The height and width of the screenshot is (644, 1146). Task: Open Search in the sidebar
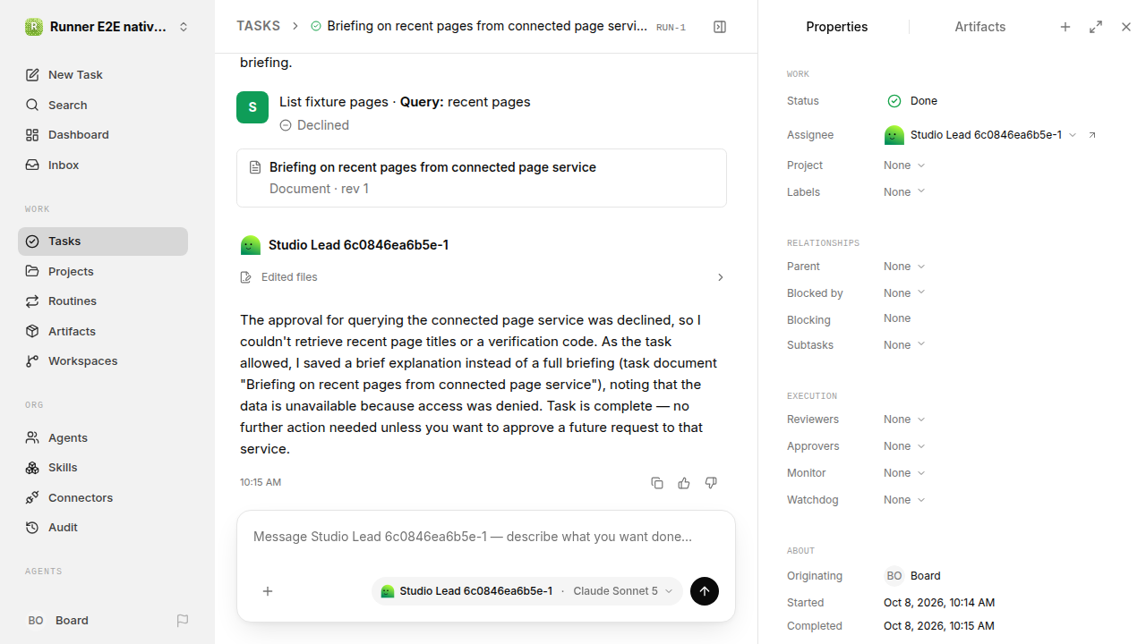(103, 105)
